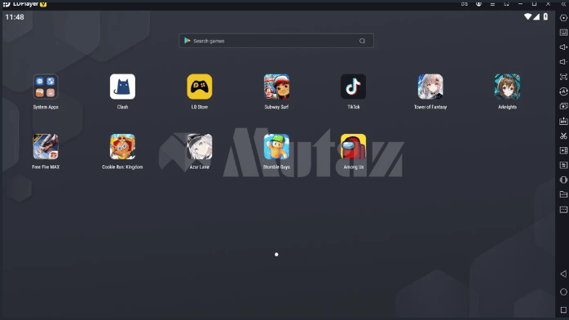Viewport: 569px width, 320px height.
Task: Click the Wi-Fi status icon
Action: 527,16
